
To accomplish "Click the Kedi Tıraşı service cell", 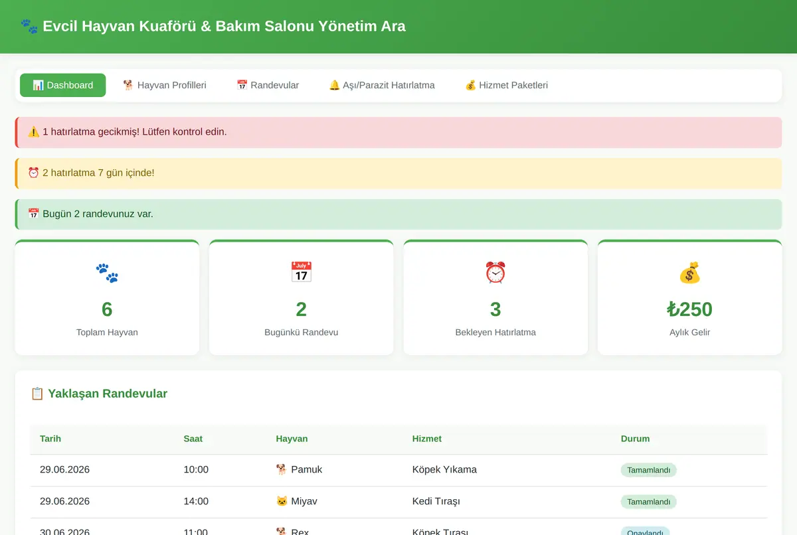I will [436, 501].
